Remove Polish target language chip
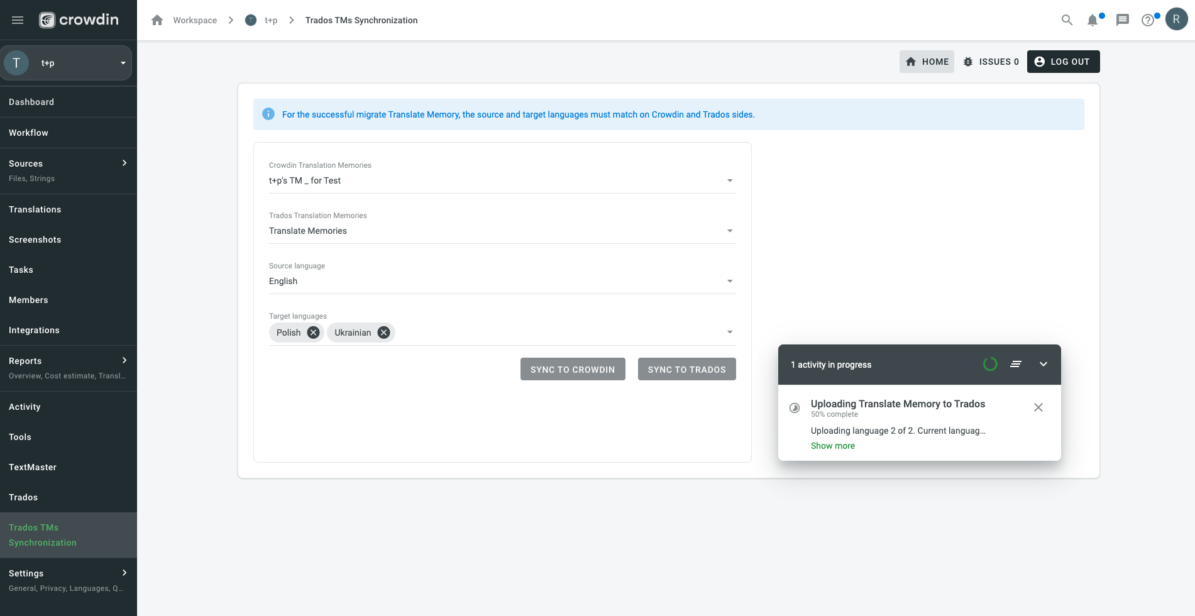Screen dimensions: 1195x616 [x=313, y=333]
